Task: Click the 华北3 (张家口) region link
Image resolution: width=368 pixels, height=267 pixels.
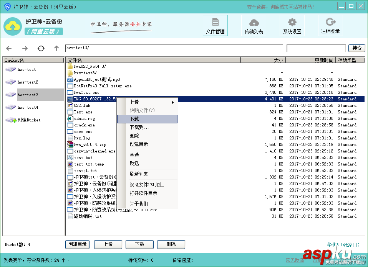Action: (344, 244)
